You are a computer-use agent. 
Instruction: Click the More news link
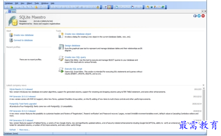[x=24, y=130]
